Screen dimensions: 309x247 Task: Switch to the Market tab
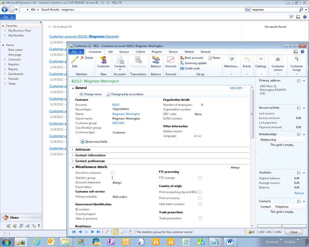click(x=189, y=51)
